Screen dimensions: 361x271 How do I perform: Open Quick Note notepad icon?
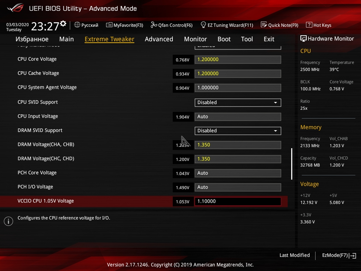264,25
